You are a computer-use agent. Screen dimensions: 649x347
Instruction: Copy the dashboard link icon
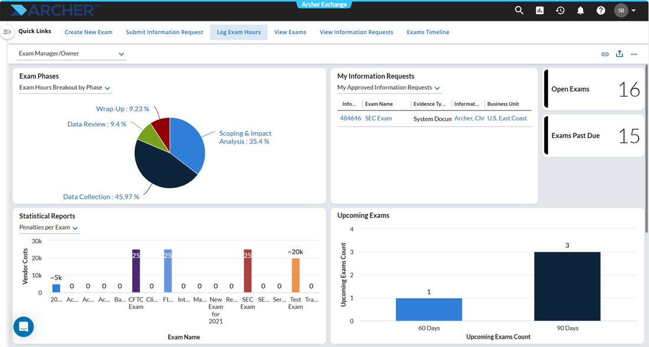pos(605,54)
